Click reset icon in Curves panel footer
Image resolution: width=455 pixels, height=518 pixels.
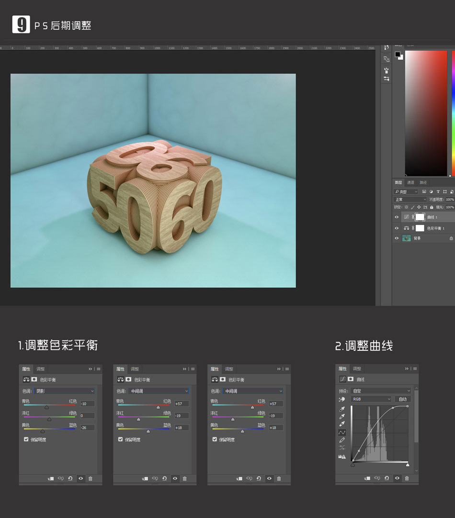(387, 478)
